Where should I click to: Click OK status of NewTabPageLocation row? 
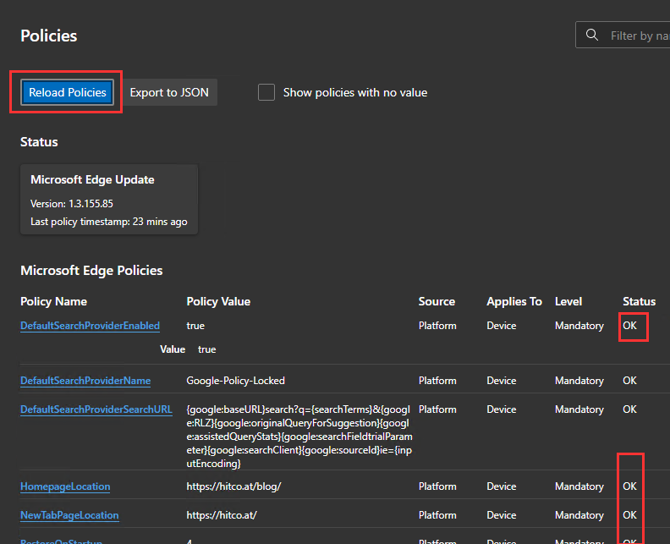click(629, 515)
